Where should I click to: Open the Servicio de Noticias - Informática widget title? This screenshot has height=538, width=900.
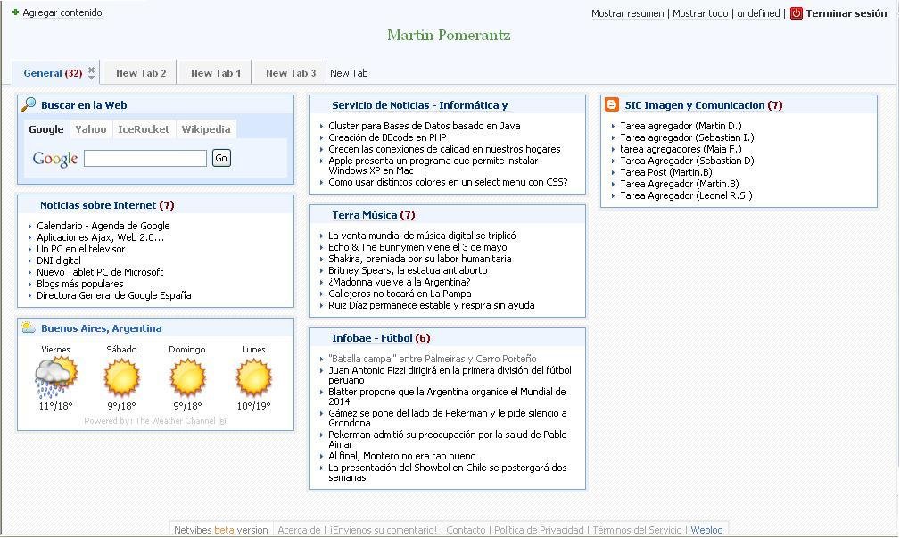pos(419,105)
